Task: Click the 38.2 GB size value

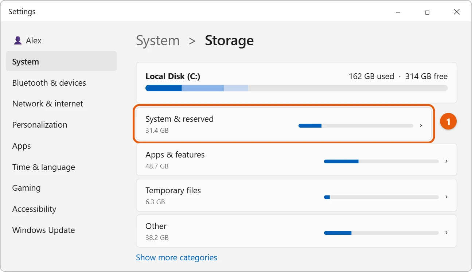Action: (x=157, y=237)
